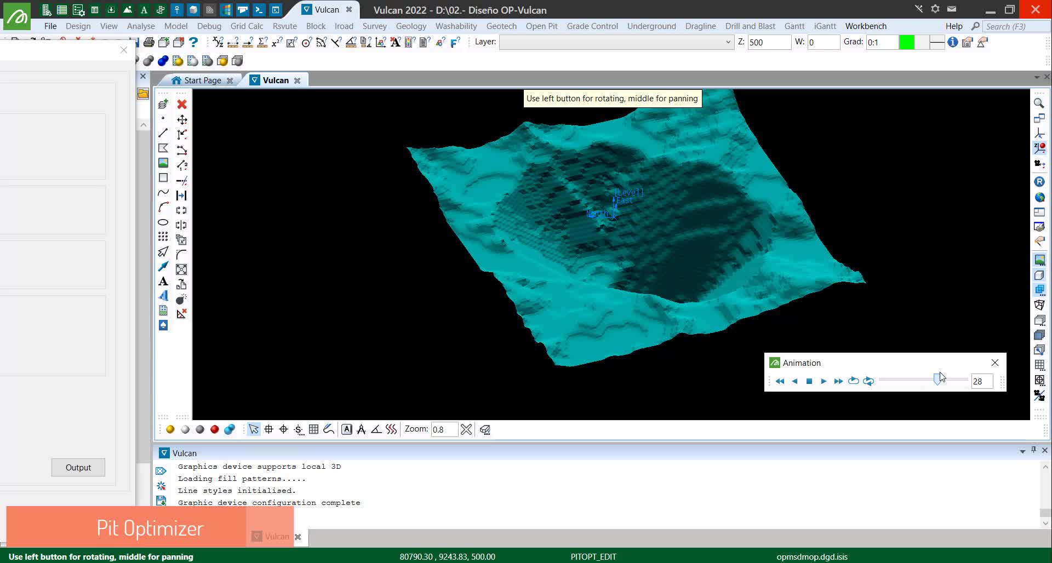Rewind animation to the start

coord(780,381)
